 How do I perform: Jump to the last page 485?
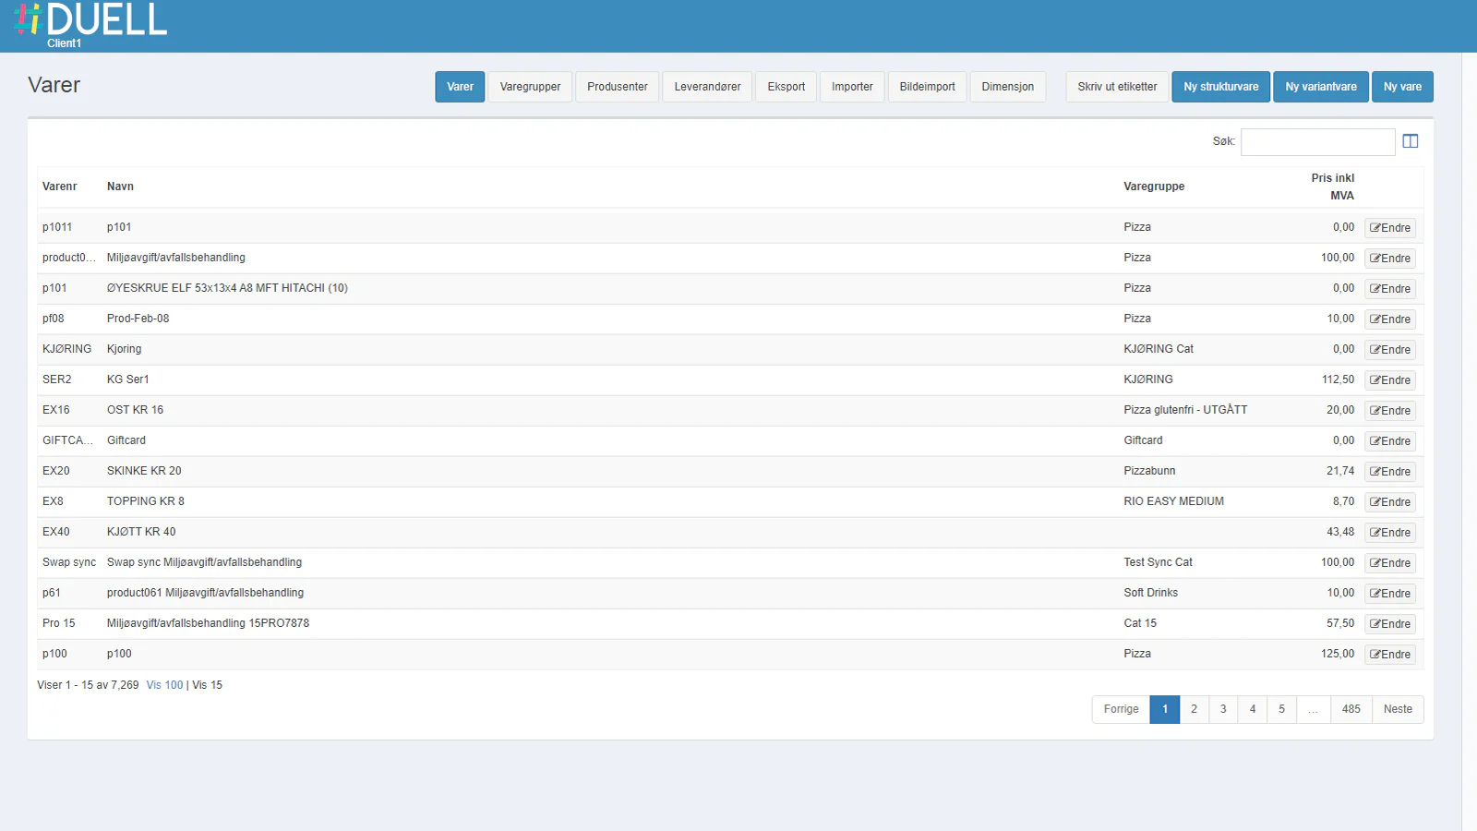(x=1351, y=709)
